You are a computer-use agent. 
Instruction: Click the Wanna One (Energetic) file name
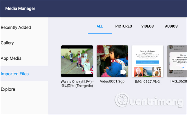click(x=77, y=84)
